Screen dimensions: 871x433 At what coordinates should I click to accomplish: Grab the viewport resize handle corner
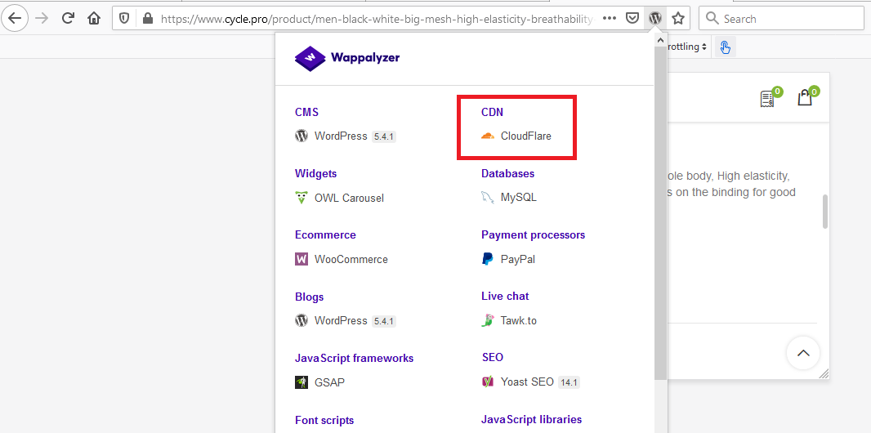pos(824,374)
